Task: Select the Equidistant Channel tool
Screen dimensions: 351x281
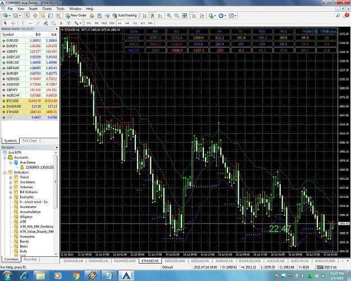Action: tap(45, 23)
